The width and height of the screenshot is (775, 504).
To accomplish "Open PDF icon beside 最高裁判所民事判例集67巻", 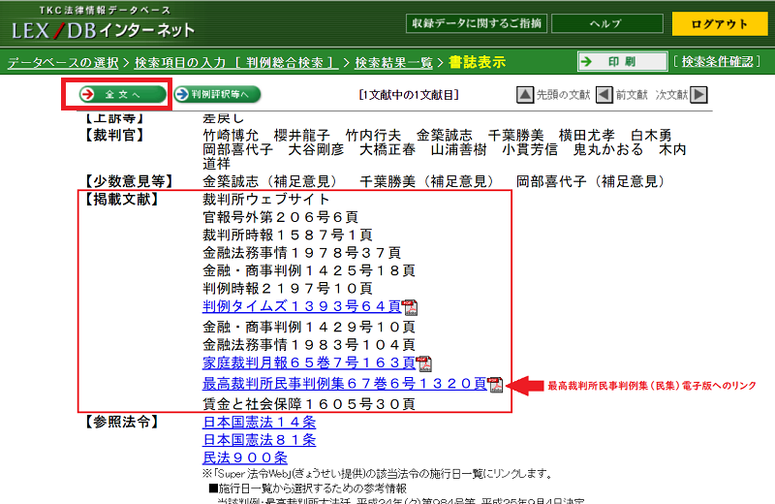I will coord(495,385).
